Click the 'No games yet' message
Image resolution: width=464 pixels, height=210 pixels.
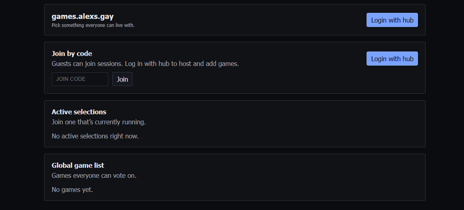pyautogui.click(x=72, y=189)
